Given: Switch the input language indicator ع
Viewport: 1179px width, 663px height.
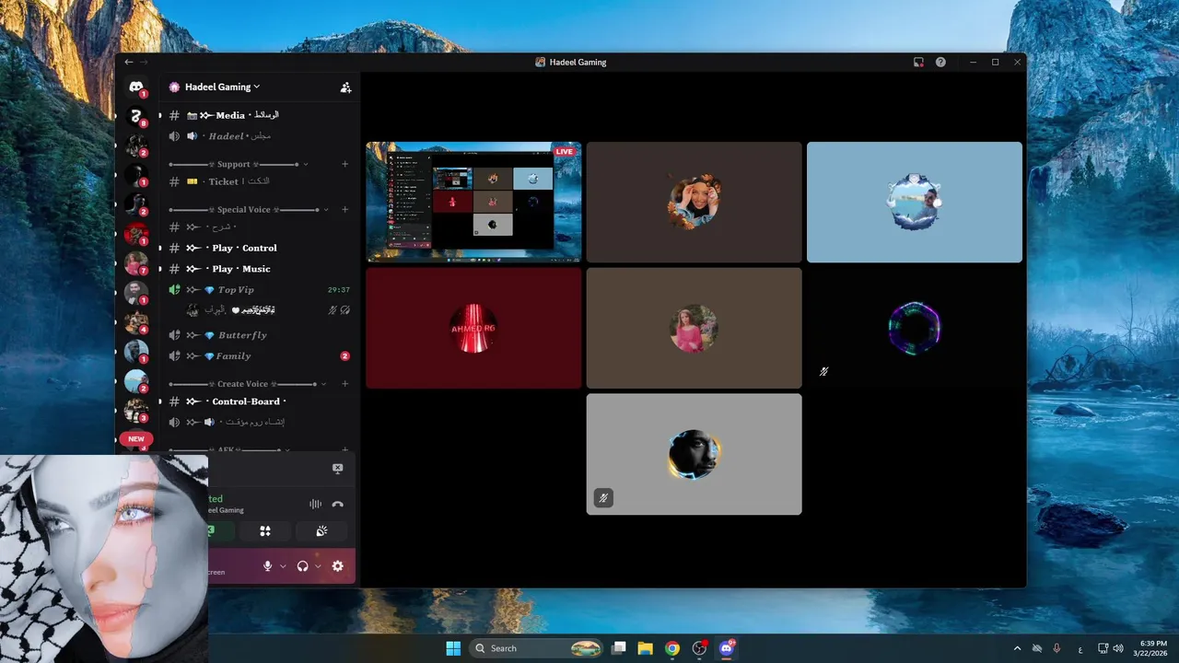Looking at the screenshot, I should pos(1080,648).
